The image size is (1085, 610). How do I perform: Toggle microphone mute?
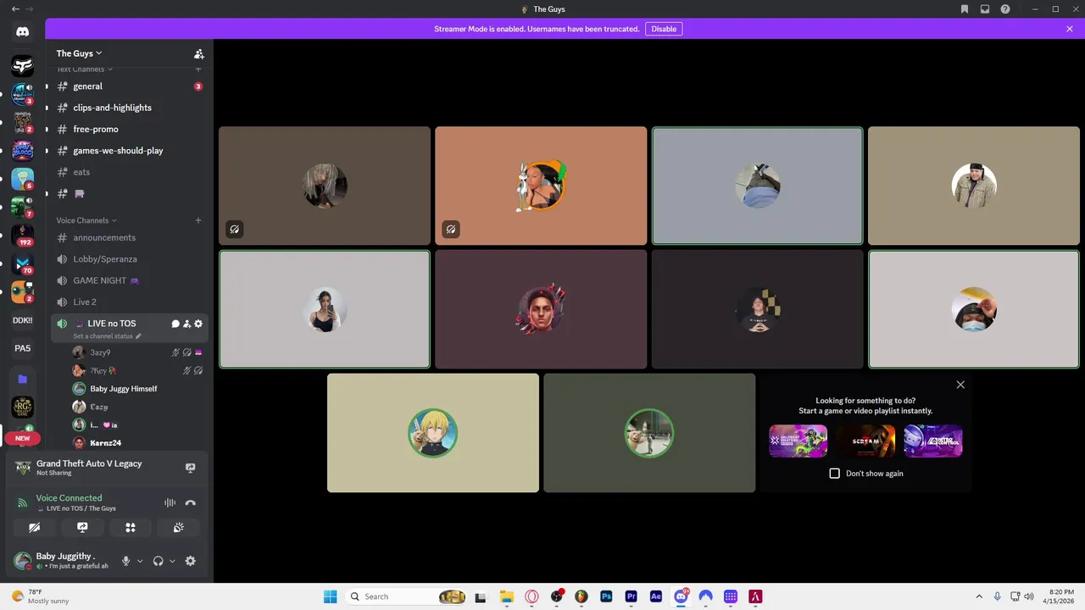[x=125, y=561]
